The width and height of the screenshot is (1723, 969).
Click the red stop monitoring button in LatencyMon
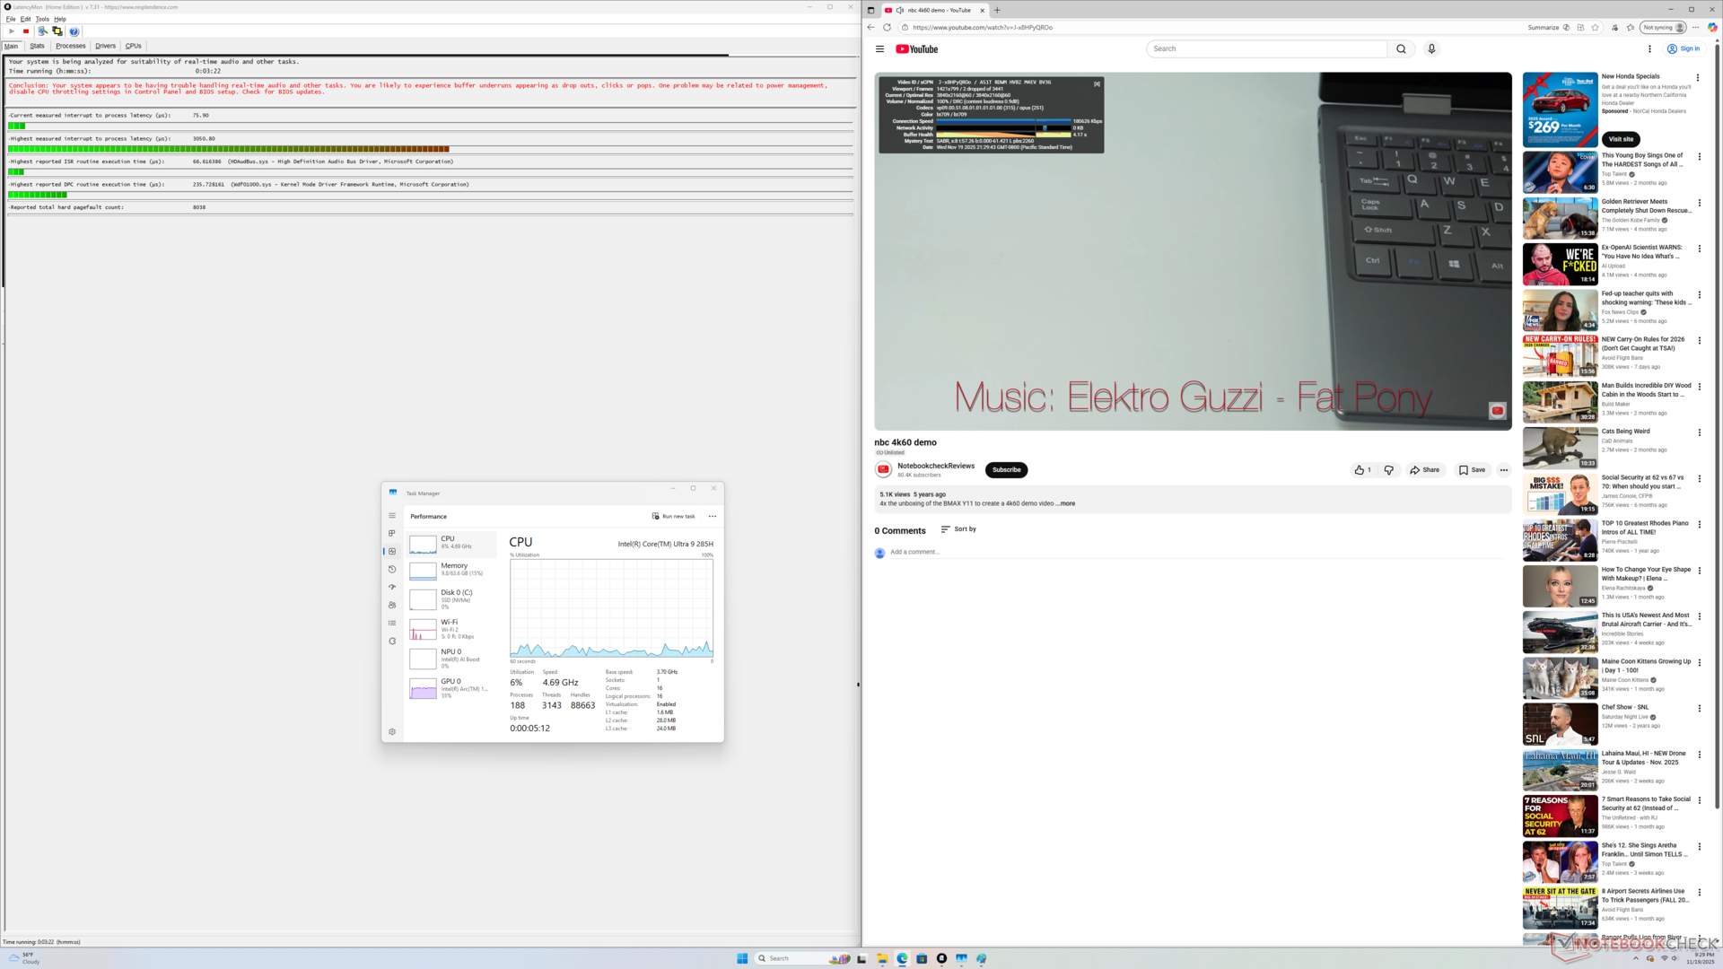point(26,31)
